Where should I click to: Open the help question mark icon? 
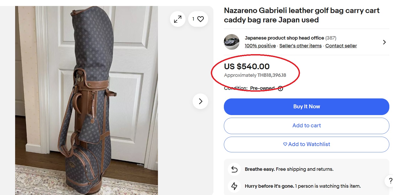390,181
